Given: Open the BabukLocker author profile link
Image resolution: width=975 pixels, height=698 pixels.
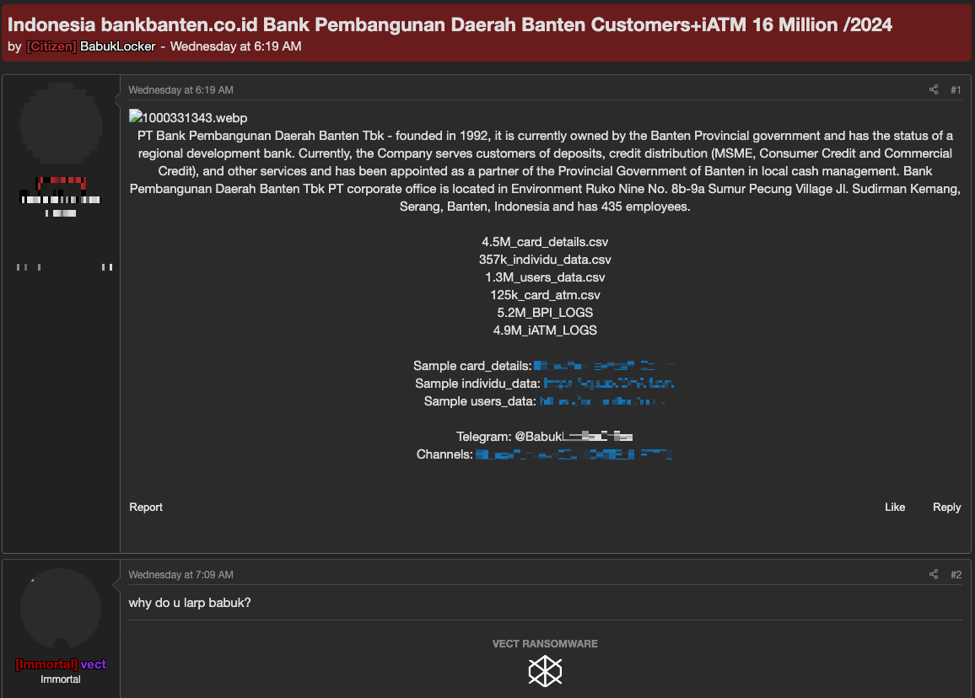Looking at the screenshot, I should point(117,46).
